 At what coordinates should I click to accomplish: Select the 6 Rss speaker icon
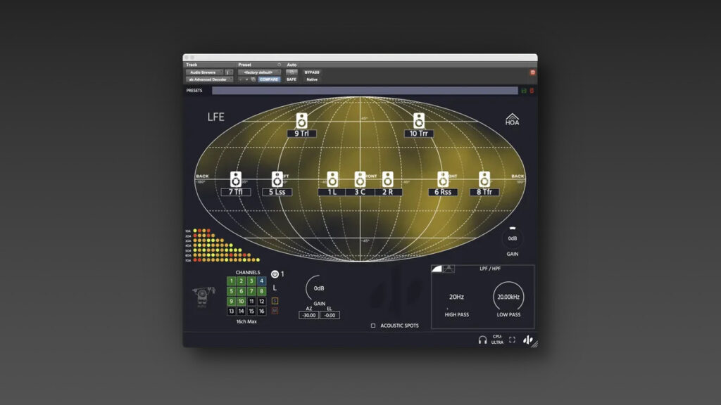(443, 179)
